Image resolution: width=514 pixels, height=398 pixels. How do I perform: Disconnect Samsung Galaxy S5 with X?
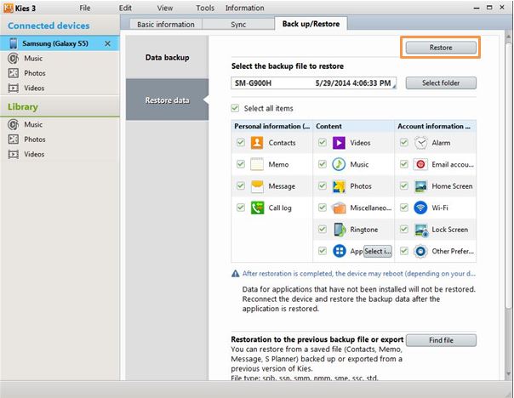point(107,43)
